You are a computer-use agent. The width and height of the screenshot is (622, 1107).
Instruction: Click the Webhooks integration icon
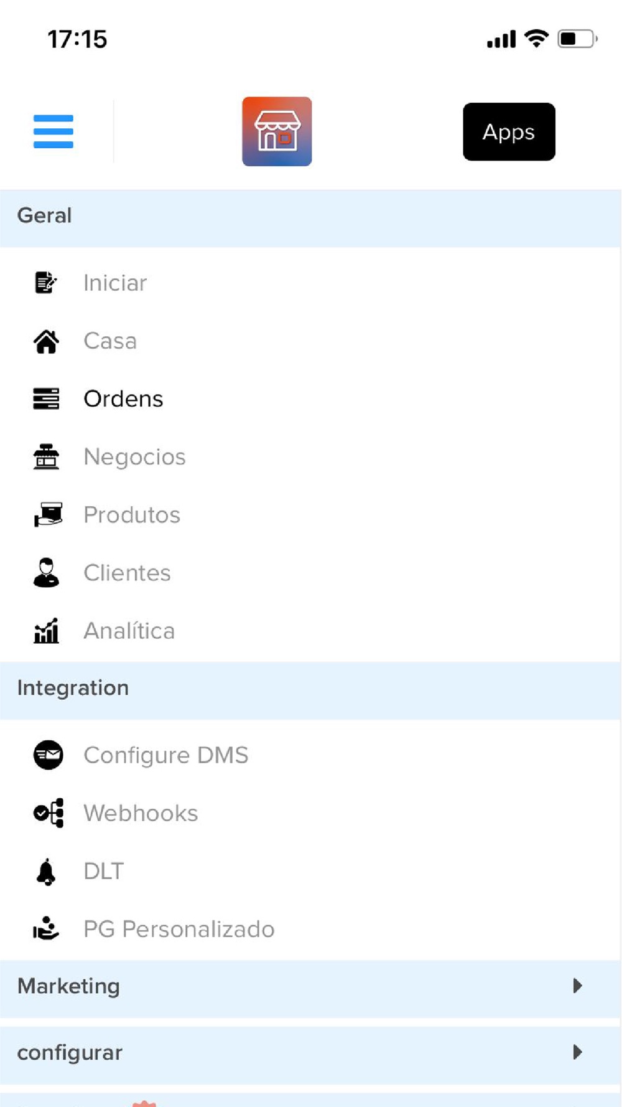(x=49, y=813)
